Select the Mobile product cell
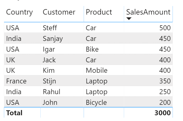The height and width of the screenshot is (121, 183). pyautogui.click(x=96, y=70)
